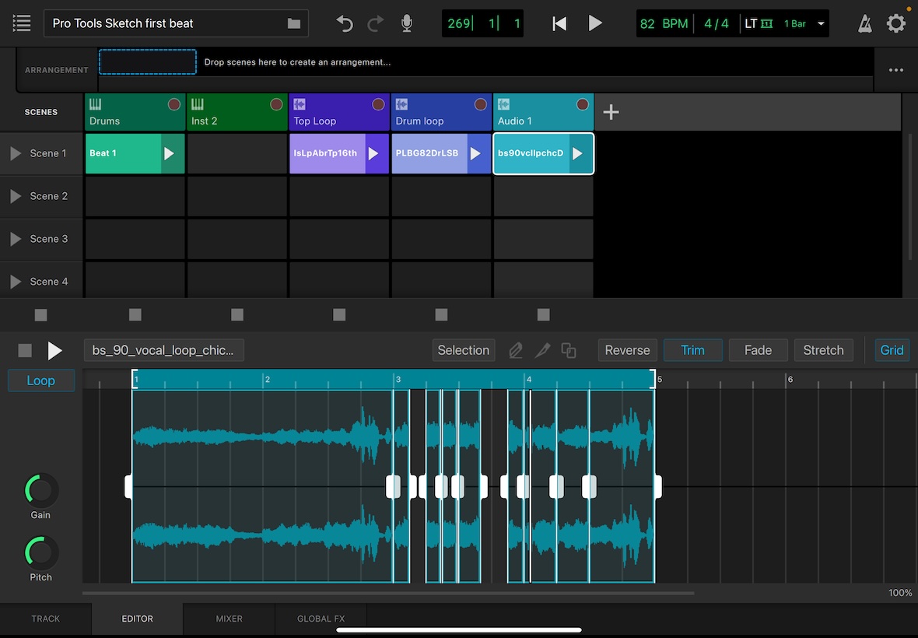Launch the PLBG82DrLSB clip
Screen dimensions: 918x638
pyautogui.click(x=475, y=153)
